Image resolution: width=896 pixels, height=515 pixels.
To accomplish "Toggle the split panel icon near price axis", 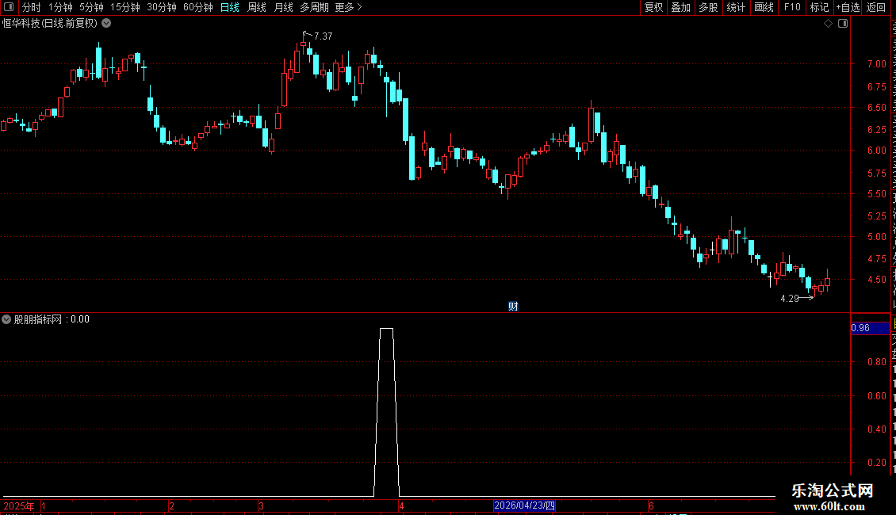I will coord(843,24).
